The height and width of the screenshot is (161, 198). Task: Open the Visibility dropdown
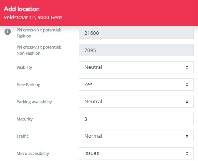click(136, 67)
